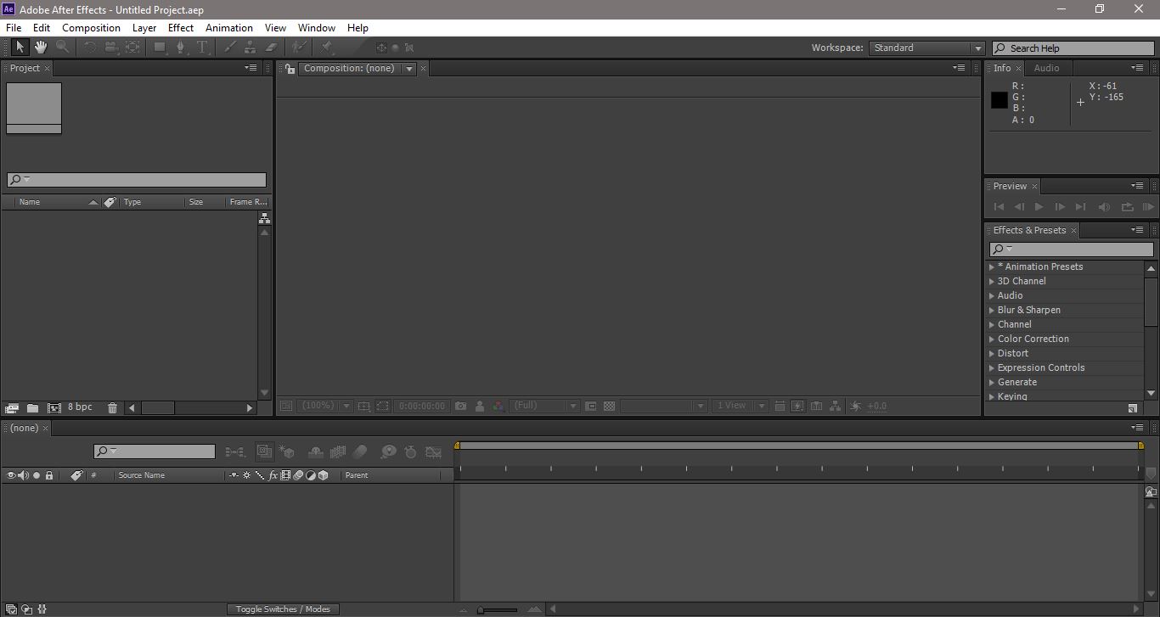Open the Workspace dropdown
The image size is (1160, 617).
(927, 48)
